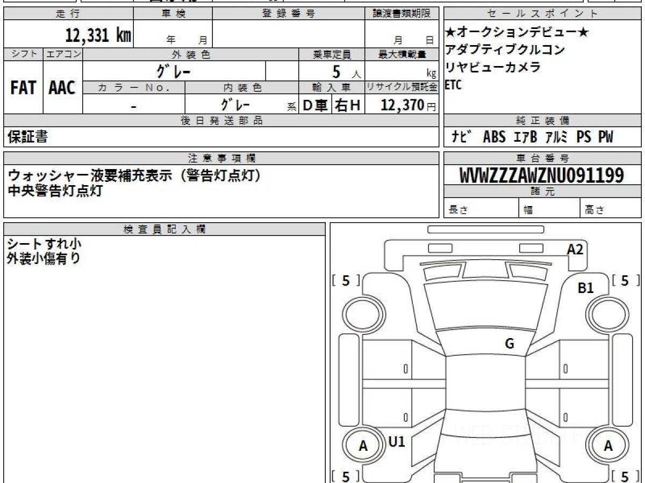This screenshot has height=483, width=645.
Task: Select the 諸元 header
Action: (x=543, y=192)
